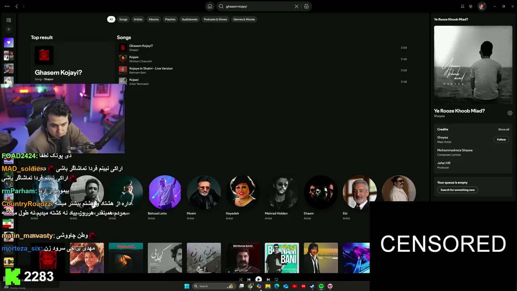517x291 pixels.
Task: Open Spotify icon in taskbar
Action: click(321, 286)
